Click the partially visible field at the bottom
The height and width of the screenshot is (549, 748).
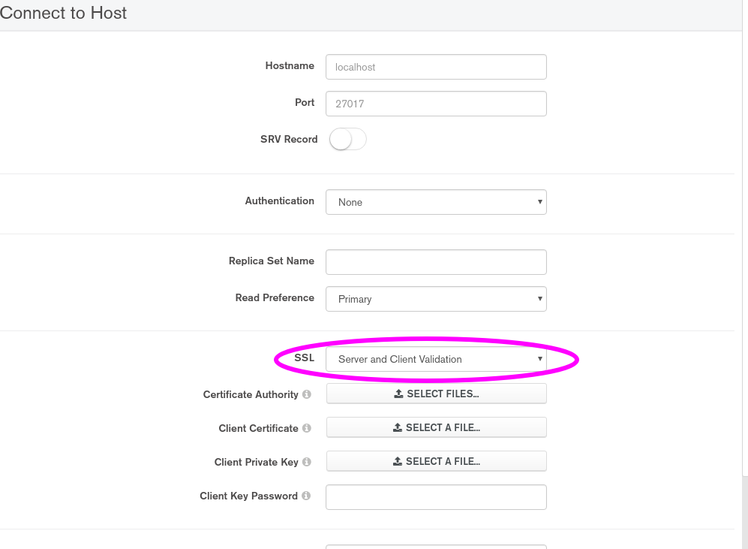[x=436, y=546]
